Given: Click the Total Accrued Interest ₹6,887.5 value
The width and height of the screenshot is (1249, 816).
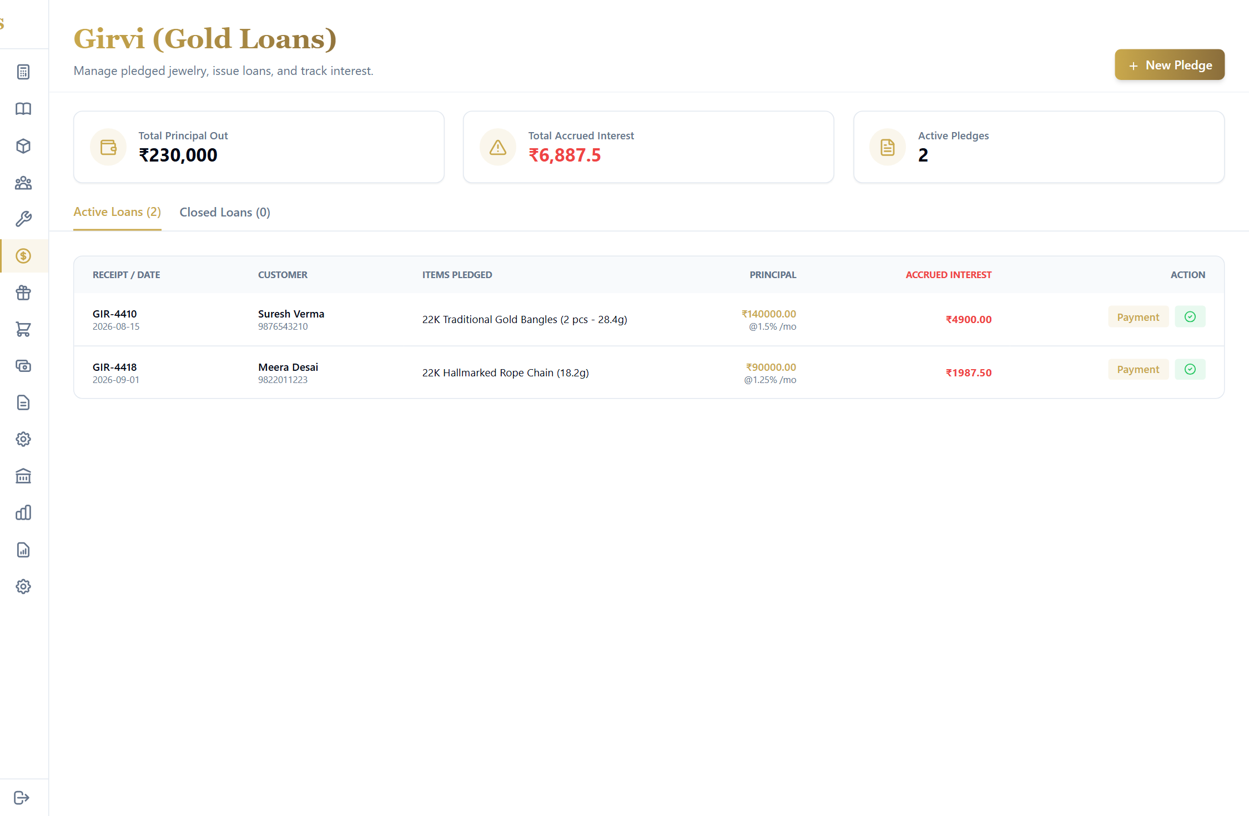Looking at the screenshot, I should coord(564,155).
